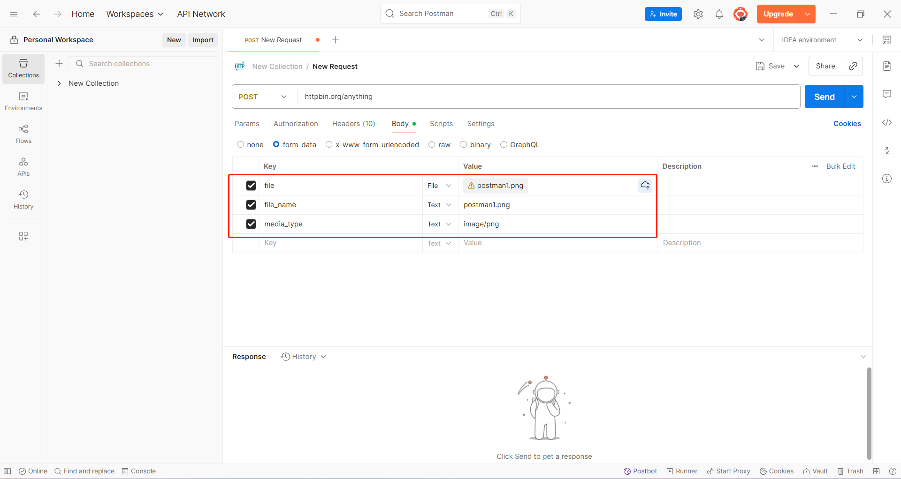Viewport: 901px width, 479px height.
Task: Open Postbot in the status bar
Action: click(641, 471)
